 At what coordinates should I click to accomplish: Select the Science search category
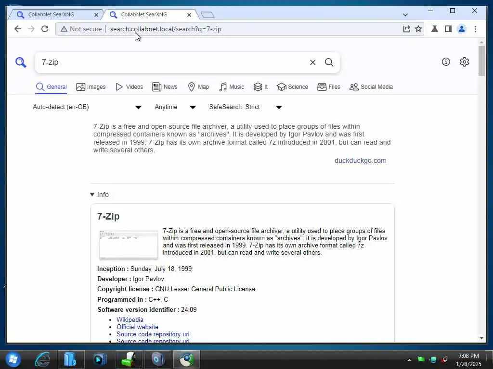pyautogui.click(x=292, y=87)
